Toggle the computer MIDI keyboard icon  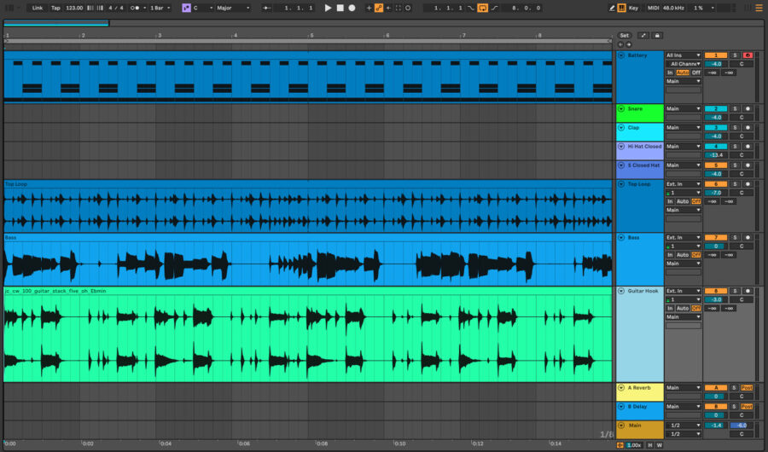point(621,8)
